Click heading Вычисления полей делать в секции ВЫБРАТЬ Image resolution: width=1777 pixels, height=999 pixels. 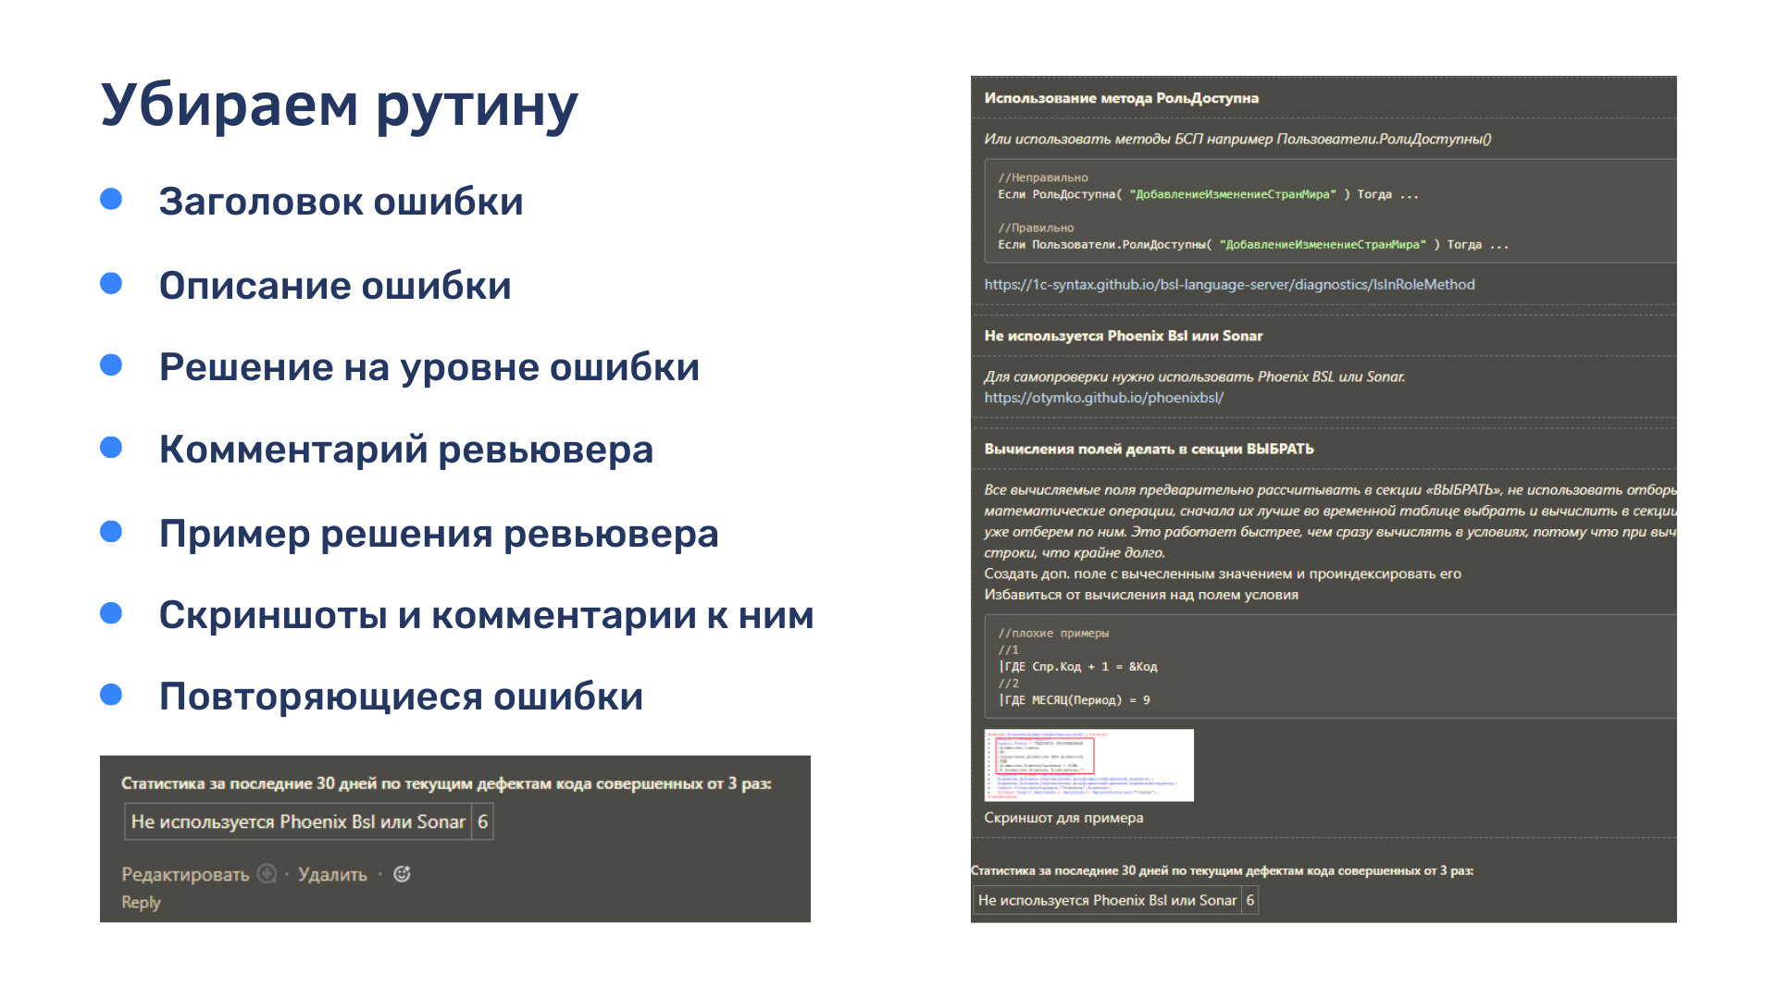pyautogui.click(x=1149, y=449)
